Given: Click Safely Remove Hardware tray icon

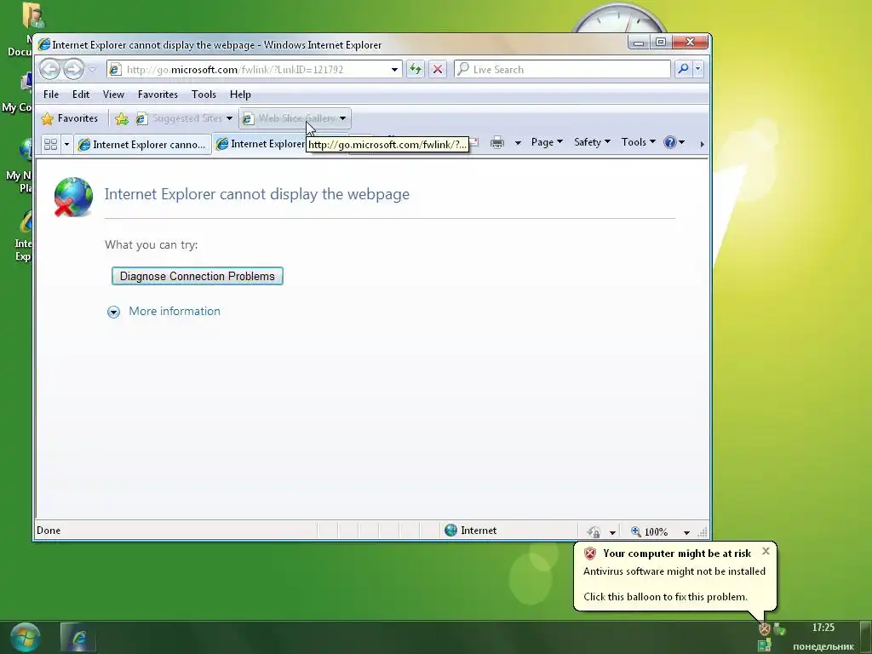Looking at the screenshot, I should point(780,629).
